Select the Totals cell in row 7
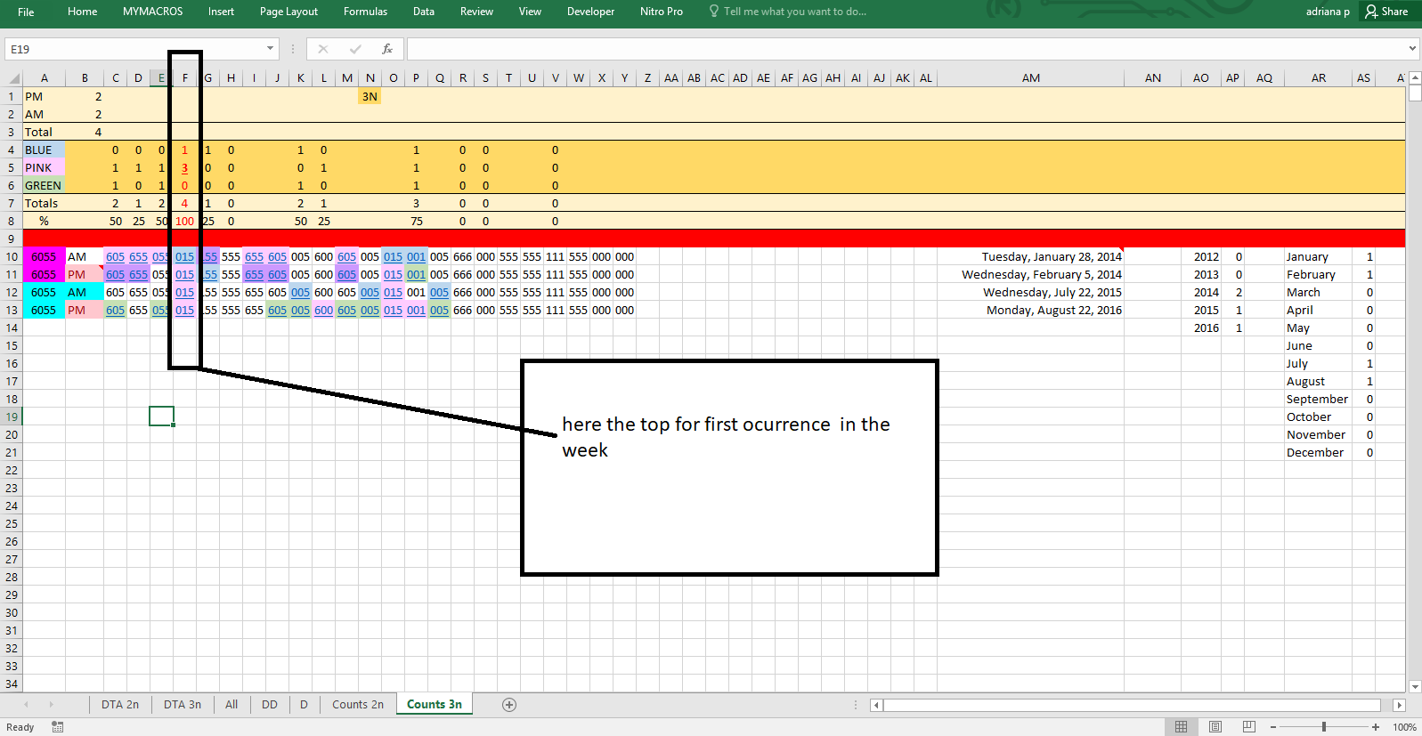The height and width of the screenshot is (736, 1422). (x=45, y=203)
